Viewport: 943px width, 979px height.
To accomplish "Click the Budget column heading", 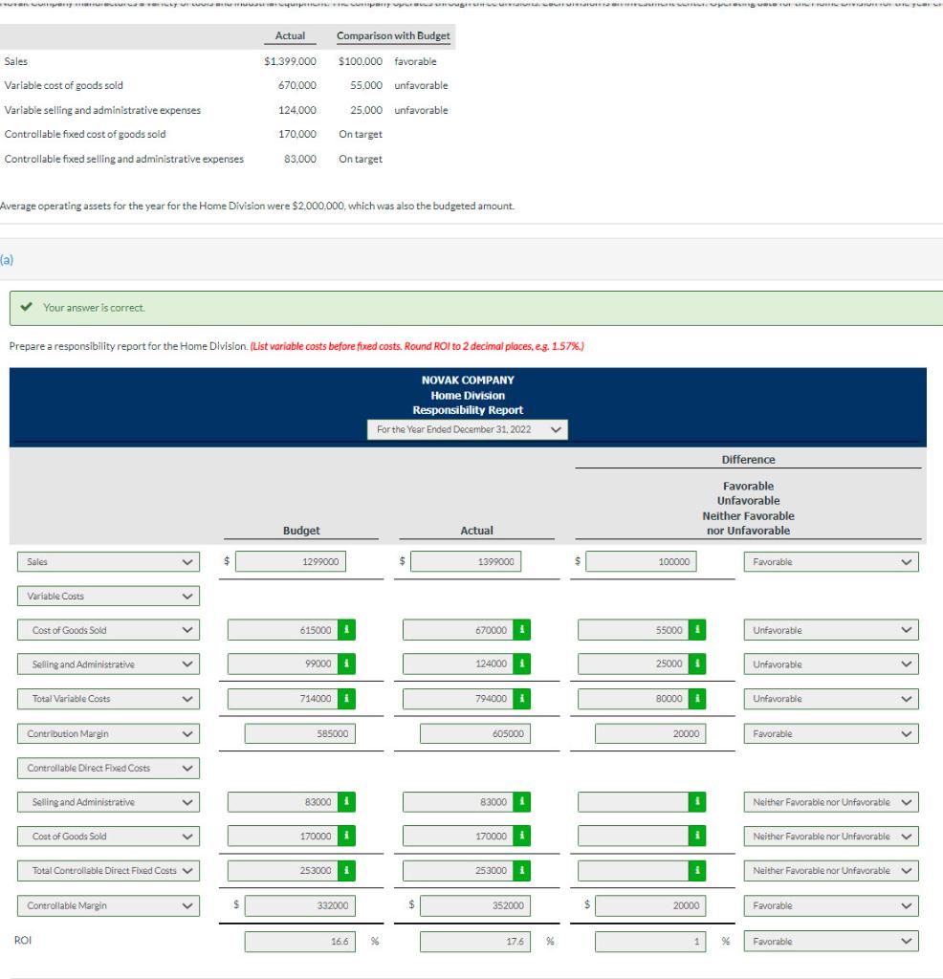I will (301, 530).
